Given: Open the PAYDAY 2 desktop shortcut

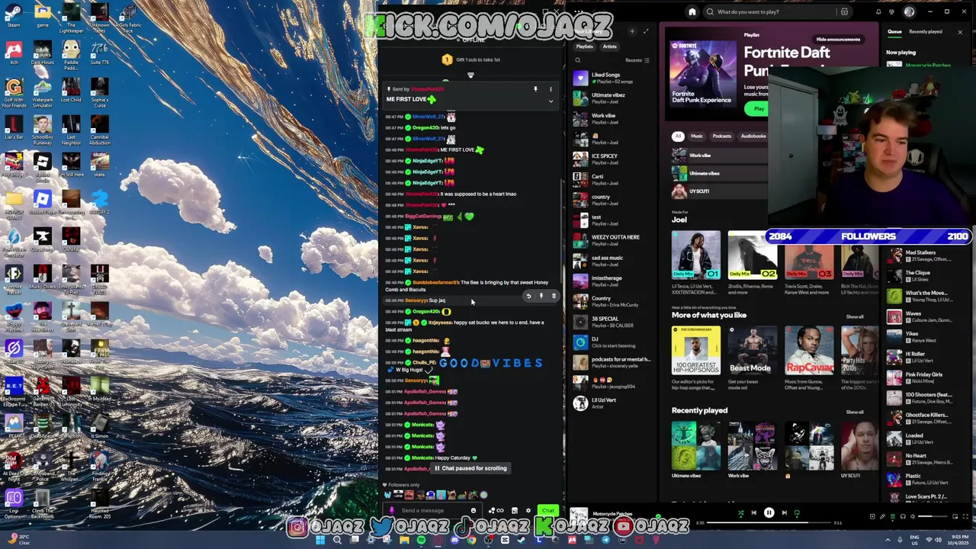Looking at the screenshot, I should (x=99, y=203).
